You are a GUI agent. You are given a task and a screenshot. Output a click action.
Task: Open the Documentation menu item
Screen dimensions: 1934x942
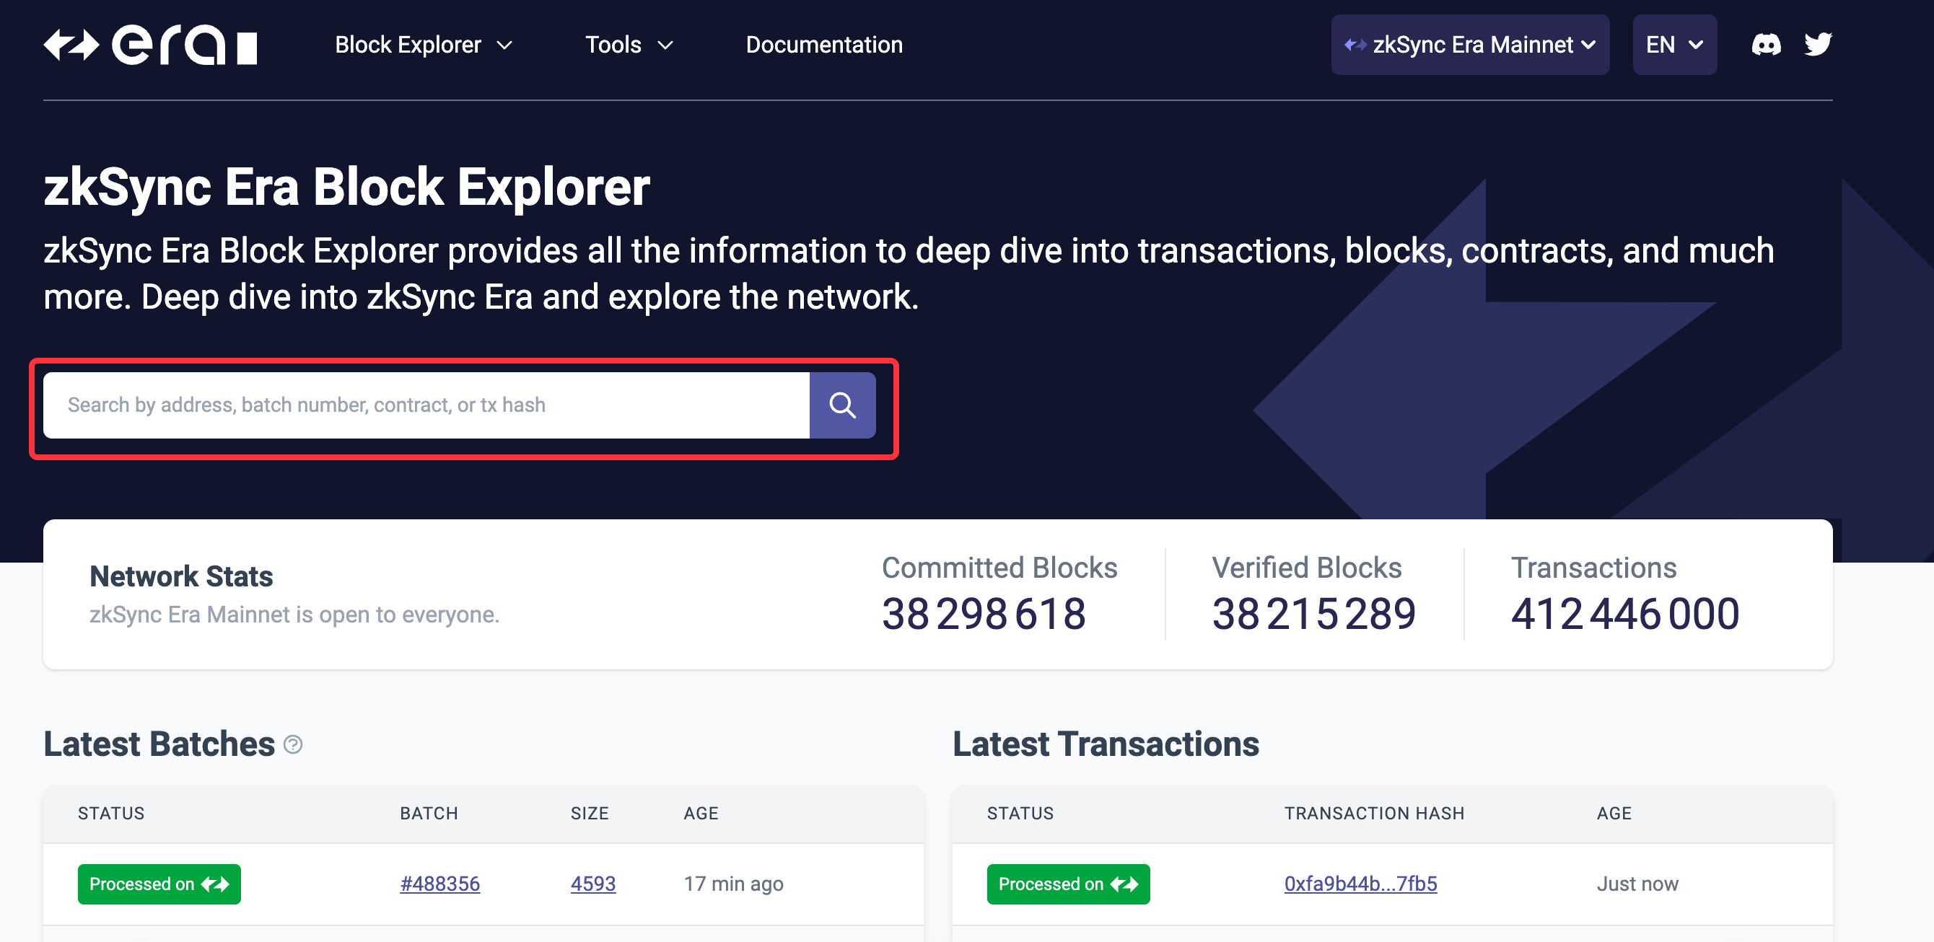click(823, 45)
